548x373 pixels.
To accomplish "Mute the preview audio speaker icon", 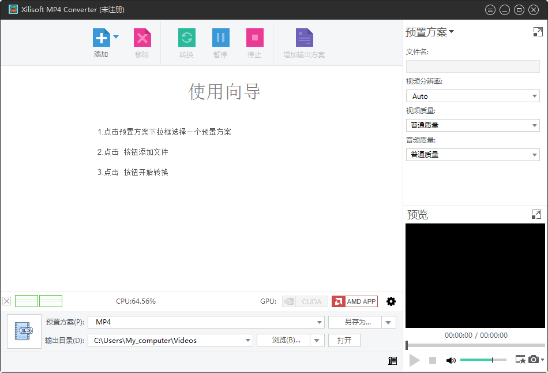I will [x=451, y=360].
